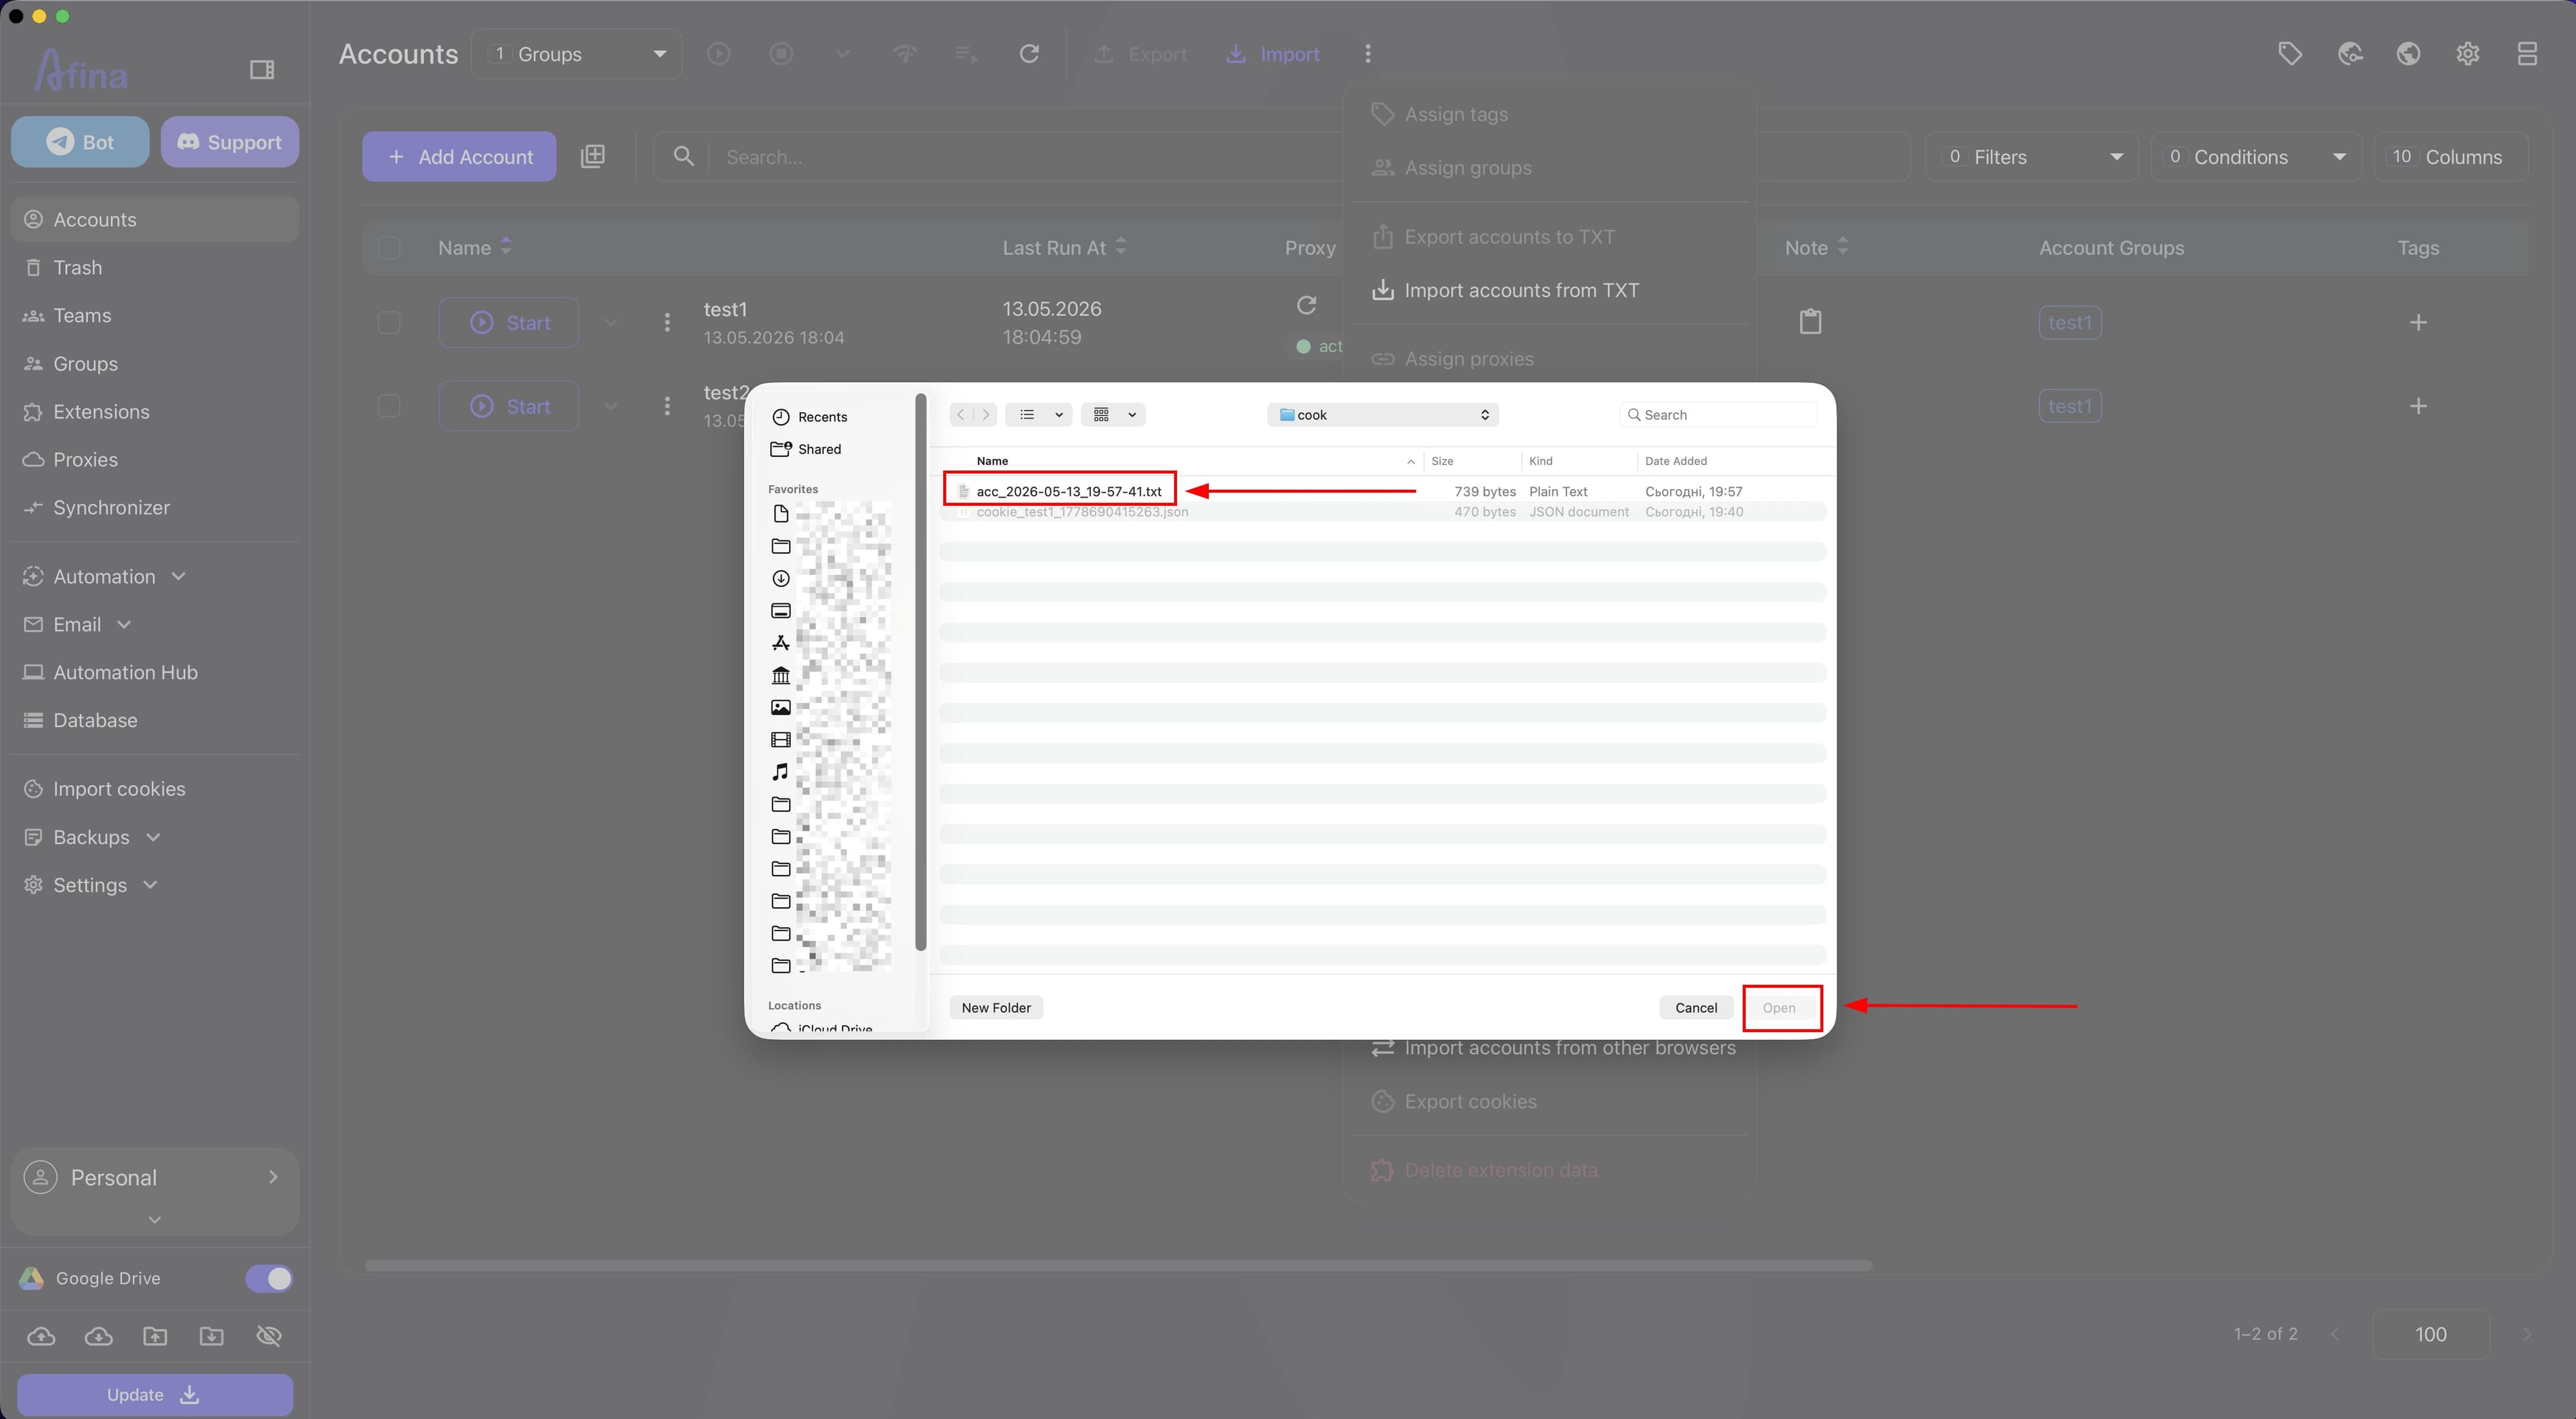Open Trash in the sidebar

pos(155,267)
